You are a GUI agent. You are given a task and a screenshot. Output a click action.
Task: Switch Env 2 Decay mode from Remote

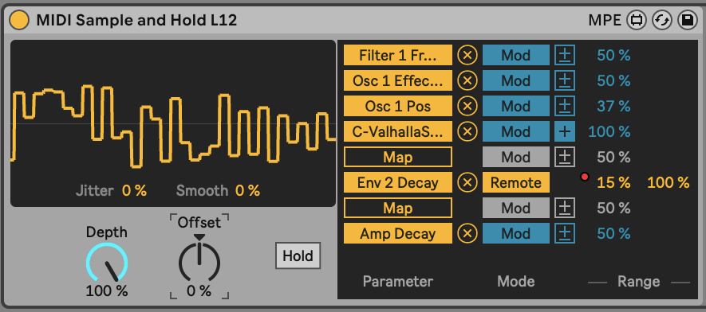[x=516, y=183]
